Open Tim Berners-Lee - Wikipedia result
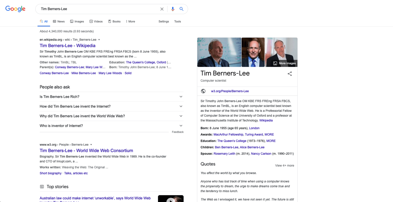 click(x=67, y=45)
